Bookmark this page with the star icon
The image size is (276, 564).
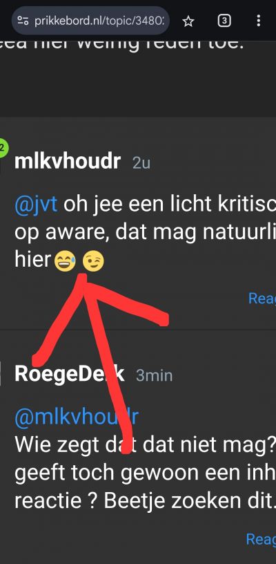click(188, 21)
